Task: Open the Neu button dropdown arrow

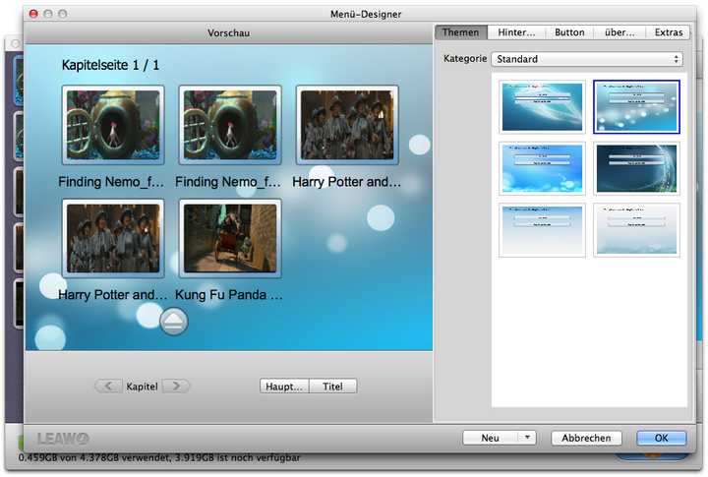Action: [x=526, y=438]
